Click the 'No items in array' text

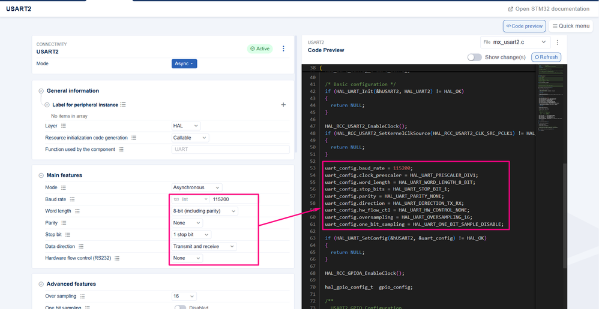[x=69, y=116]
